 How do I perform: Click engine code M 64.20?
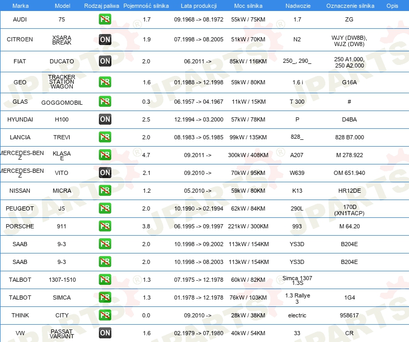click(349, 226)
